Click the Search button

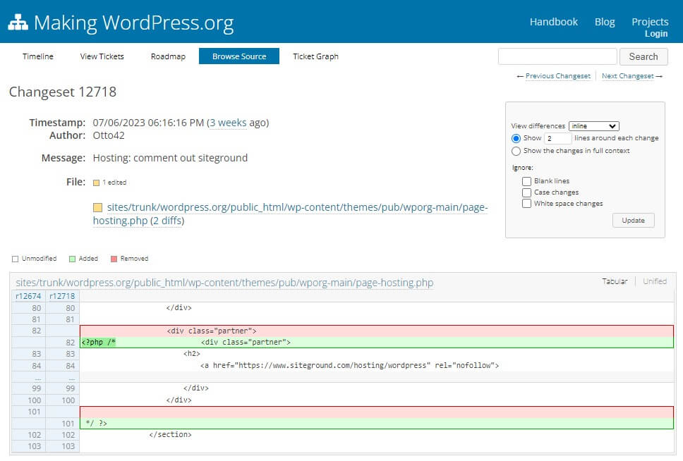coord(643,56)
